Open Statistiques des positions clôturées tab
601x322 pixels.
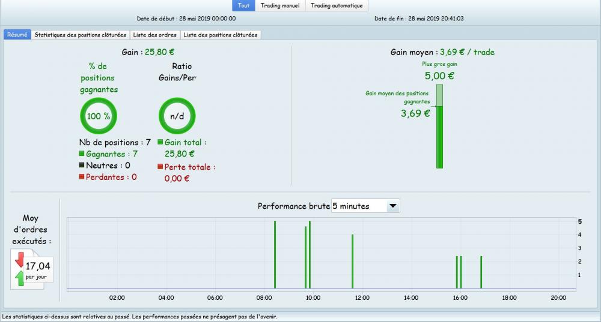[x=80, y=35]
